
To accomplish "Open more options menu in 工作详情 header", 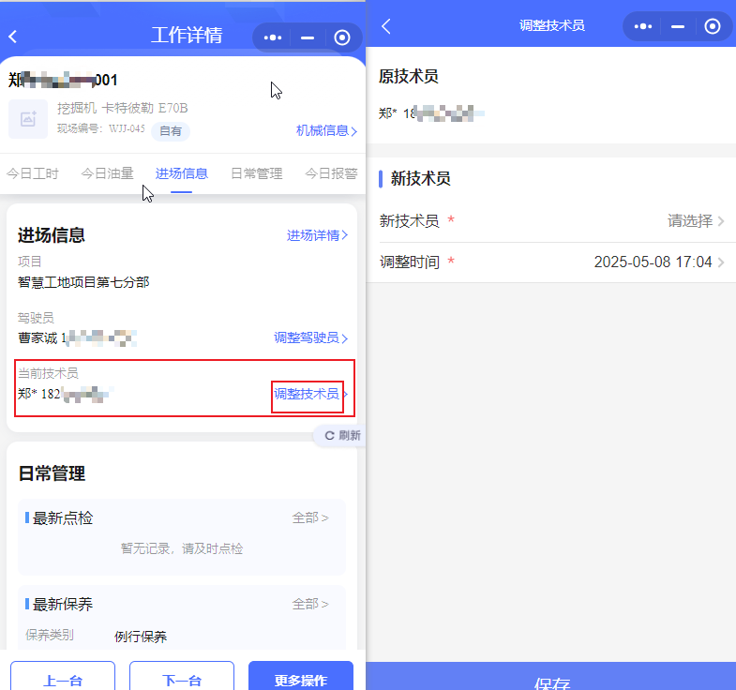I will 272,37.
